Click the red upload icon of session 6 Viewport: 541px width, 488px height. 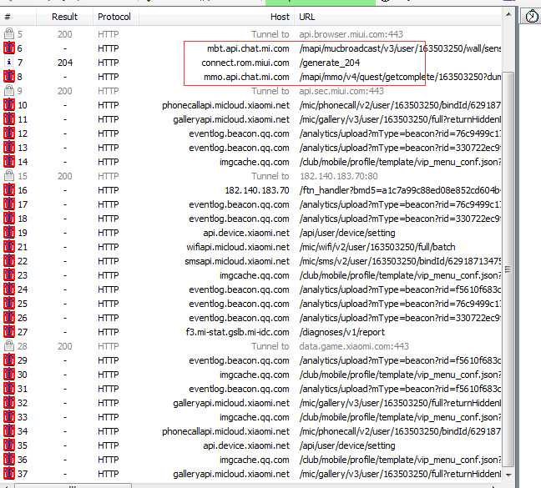(x=9, y=48)
